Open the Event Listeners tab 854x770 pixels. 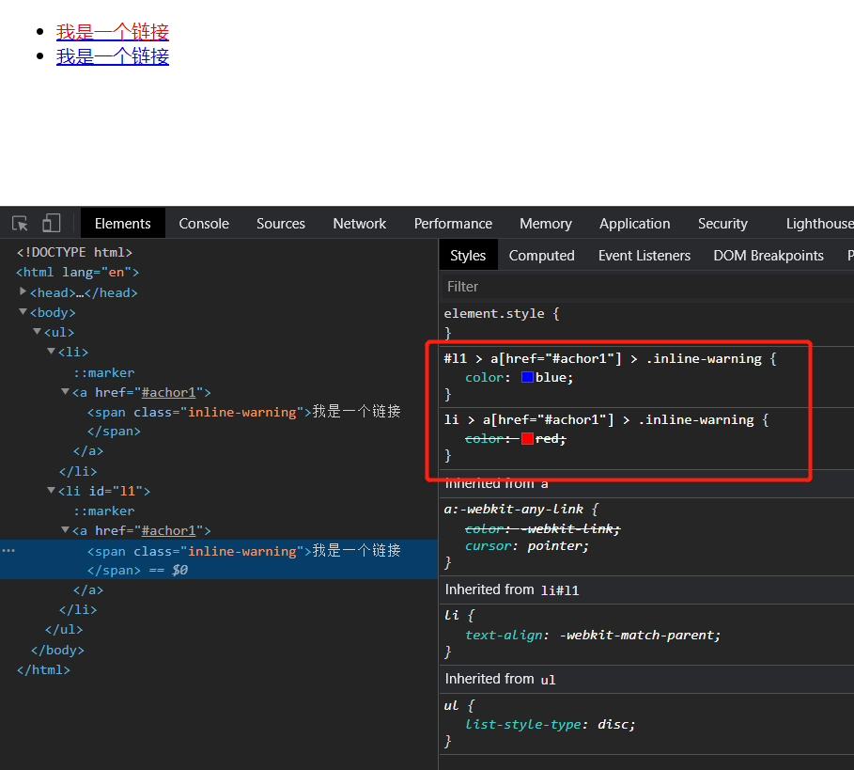click(x=644, y=256)
